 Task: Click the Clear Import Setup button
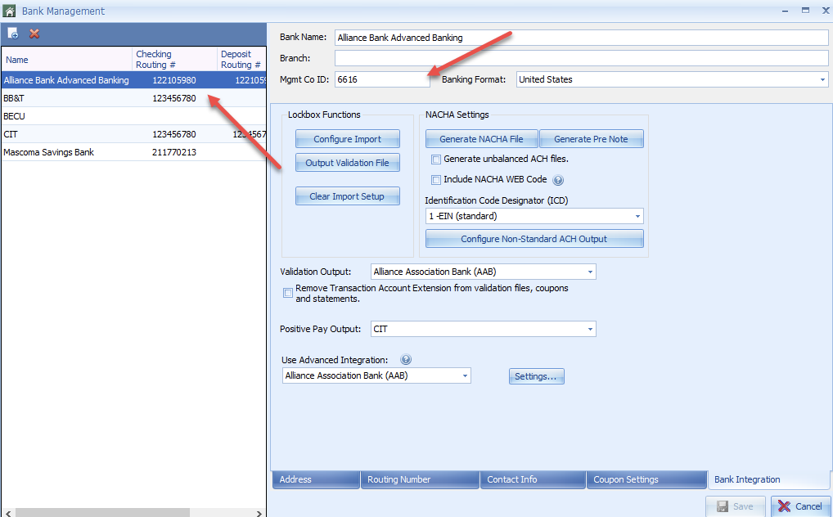[x=348, y=196]
